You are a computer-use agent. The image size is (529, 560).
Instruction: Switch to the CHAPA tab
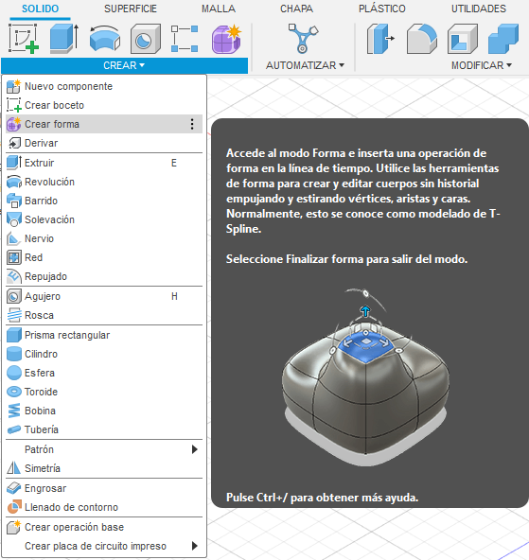coord(296,9)
